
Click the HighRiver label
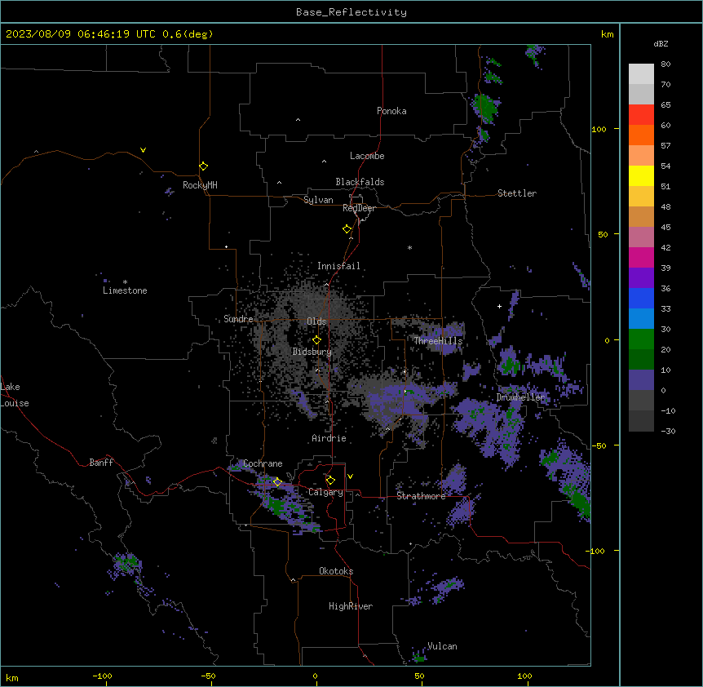(x=351, y=606)
